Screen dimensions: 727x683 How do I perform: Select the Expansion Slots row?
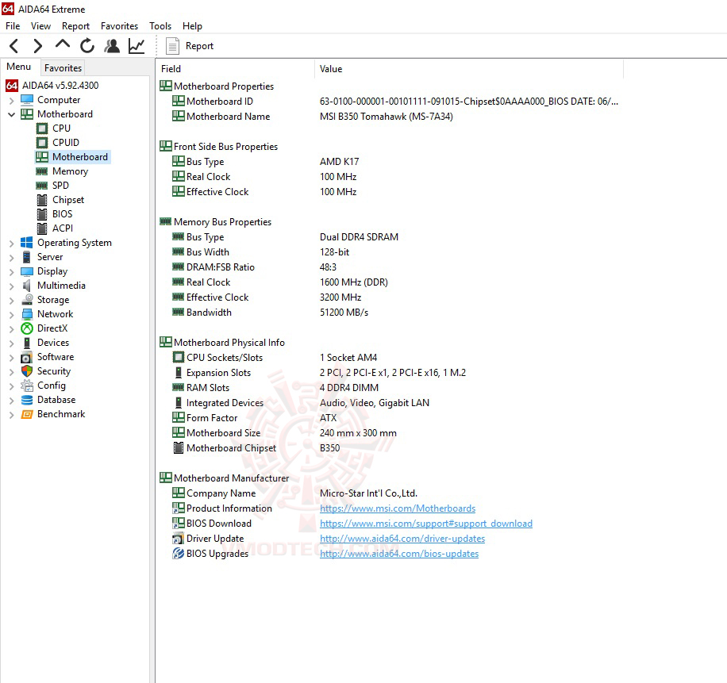[390, 373]
